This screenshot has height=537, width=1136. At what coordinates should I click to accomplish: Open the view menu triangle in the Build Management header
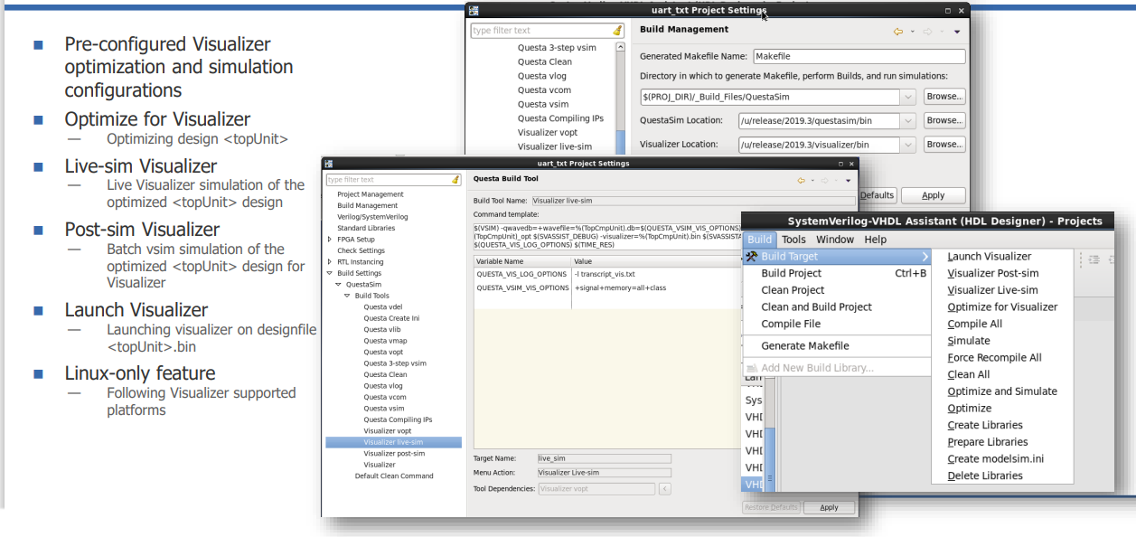pyautogui.click(x=957, y=32)
